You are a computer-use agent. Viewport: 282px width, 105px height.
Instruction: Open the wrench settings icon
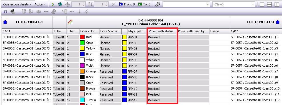pos(157,4)
